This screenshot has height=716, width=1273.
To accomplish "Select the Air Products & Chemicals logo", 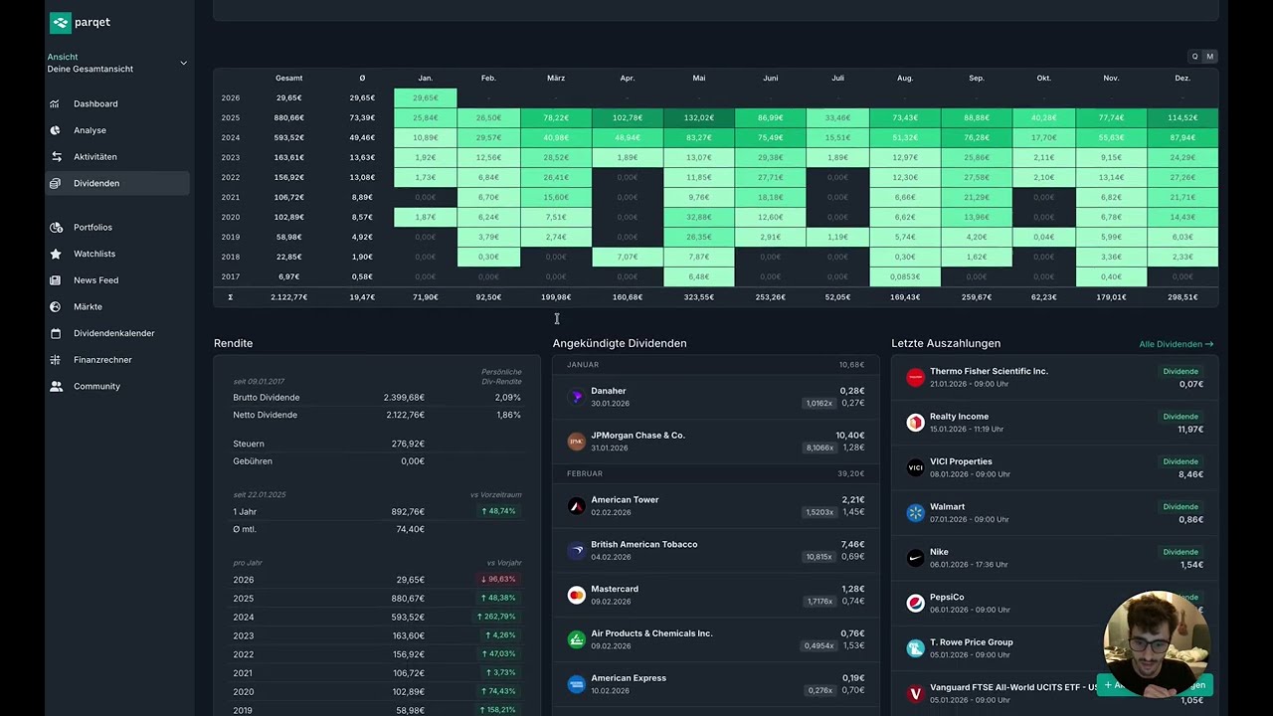I will coord(576,639).
